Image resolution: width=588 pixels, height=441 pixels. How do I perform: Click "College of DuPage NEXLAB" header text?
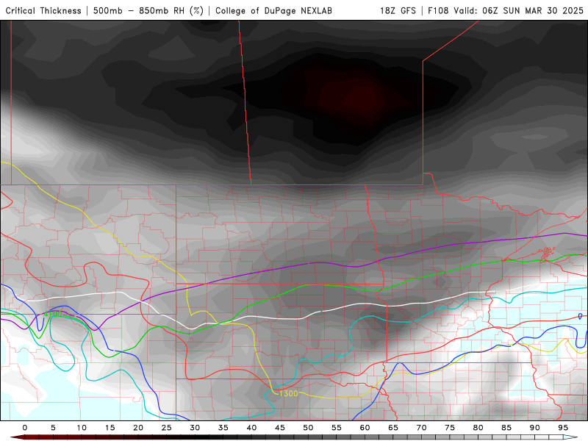(x=273, y=10)
